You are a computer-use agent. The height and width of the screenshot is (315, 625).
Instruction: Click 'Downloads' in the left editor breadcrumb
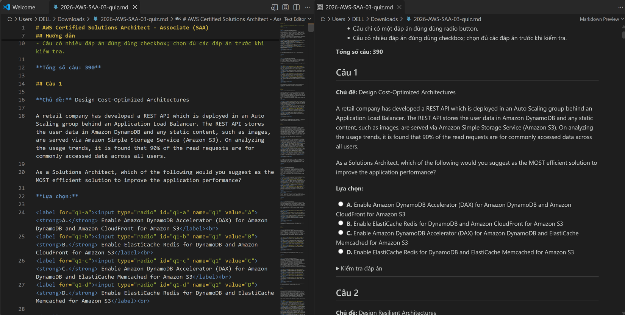[71, 19]
